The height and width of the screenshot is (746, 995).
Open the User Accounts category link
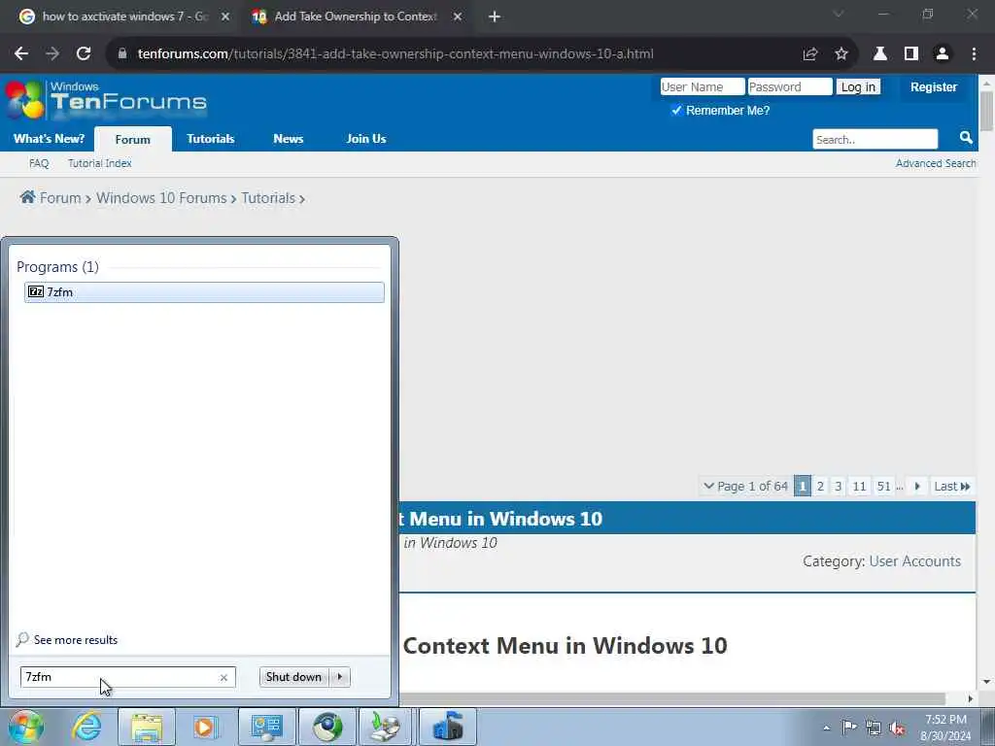tap(914, 560)
